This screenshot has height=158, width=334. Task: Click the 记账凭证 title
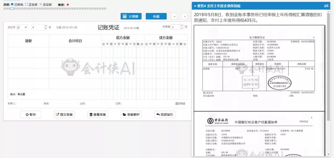(109, 28)
